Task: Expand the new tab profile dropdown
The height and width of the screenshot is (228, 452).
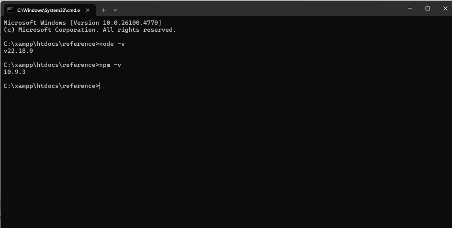Action: pos(115,10)
